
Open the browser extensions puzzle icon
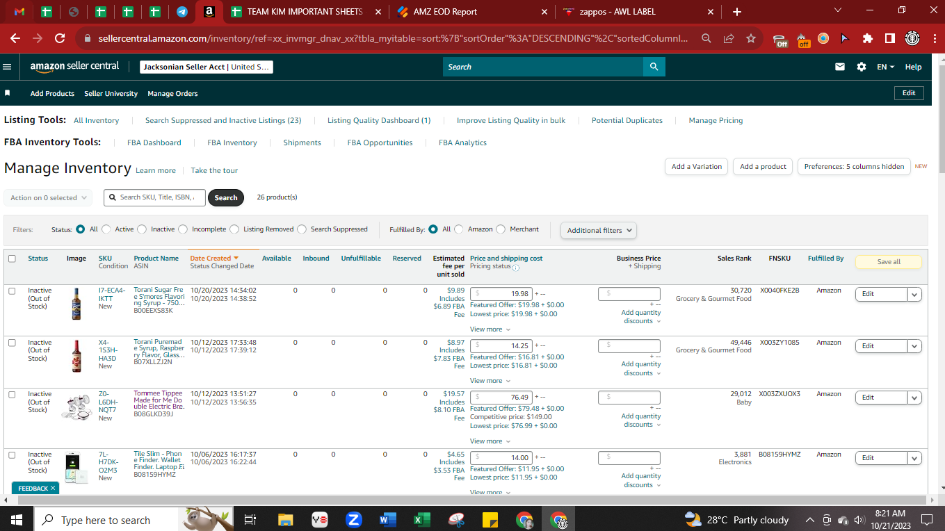point(867,39)
